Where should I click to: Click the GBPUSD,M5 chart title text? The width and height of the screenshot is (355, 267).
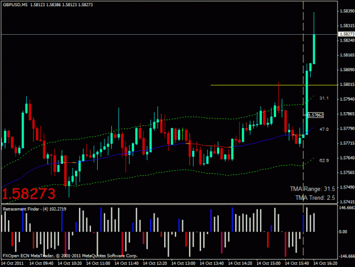(x=15, y=5)
